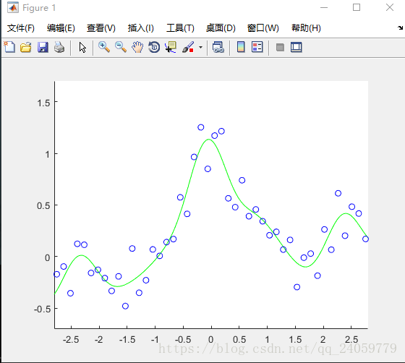This screenshot has height=363, width=405.
Task: Click the y-axis tick label 1
Action: pyautogui.click(x=47, y=155)
